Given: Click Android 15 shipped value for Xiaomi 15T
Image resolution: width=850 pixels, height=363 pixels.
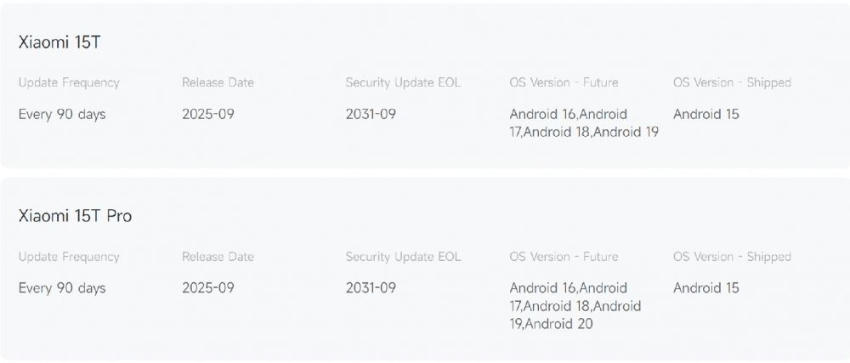Looking at the screenshot, I should [706, 114].
